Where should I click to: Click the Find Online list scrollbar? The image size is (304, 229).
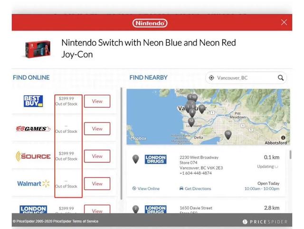pyautogui.click(x=122, y=143)
